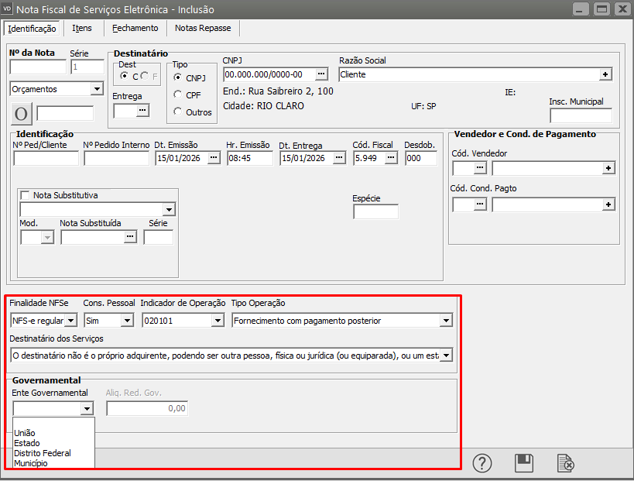Image resolution: width=634 pixels, height=481 pixels.
Task: Open the Dt. Emissão date picker button
Action: [214, 158]
